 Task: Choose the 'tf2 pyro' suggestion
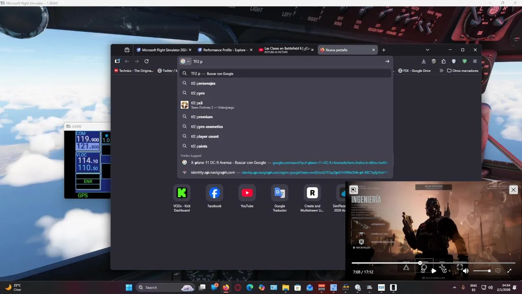tap(285, 93)
